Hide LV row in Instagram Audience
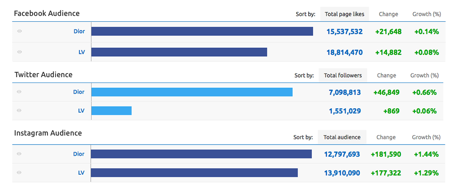Screen dimensions: 460x187 [x=19, y=173]
